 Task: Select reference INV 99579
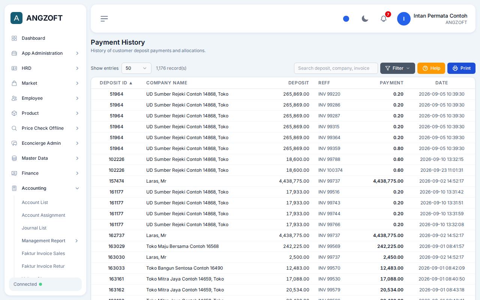pos(329,290)
